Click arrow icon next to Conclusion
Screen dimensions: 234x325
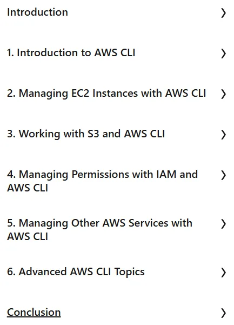coord(223,313)
